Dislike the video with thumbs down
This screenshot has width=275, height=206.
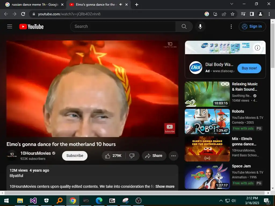132,156
